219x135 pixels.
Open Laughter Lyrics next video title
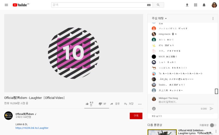click(195, 132)
